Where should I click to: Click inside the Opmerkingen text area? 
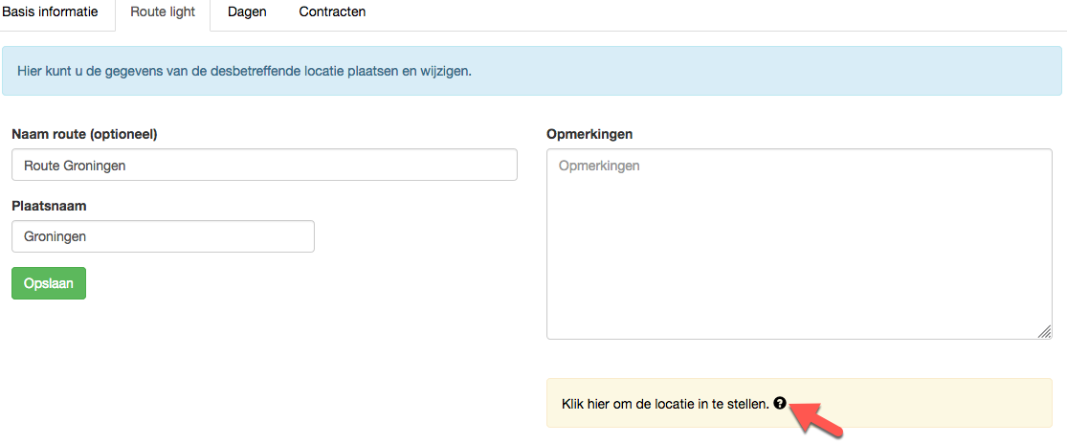(x=800, y=245)
